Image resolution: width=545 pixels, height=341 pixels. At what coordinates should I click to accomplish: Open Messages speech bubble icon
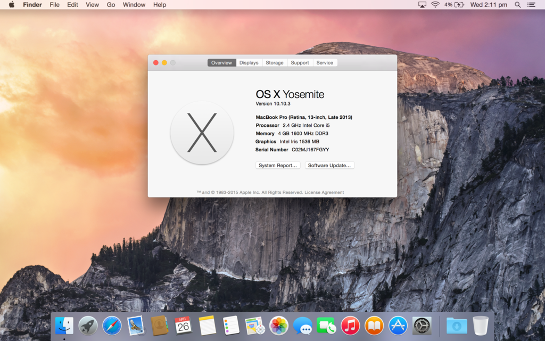(x=302, y=326)
